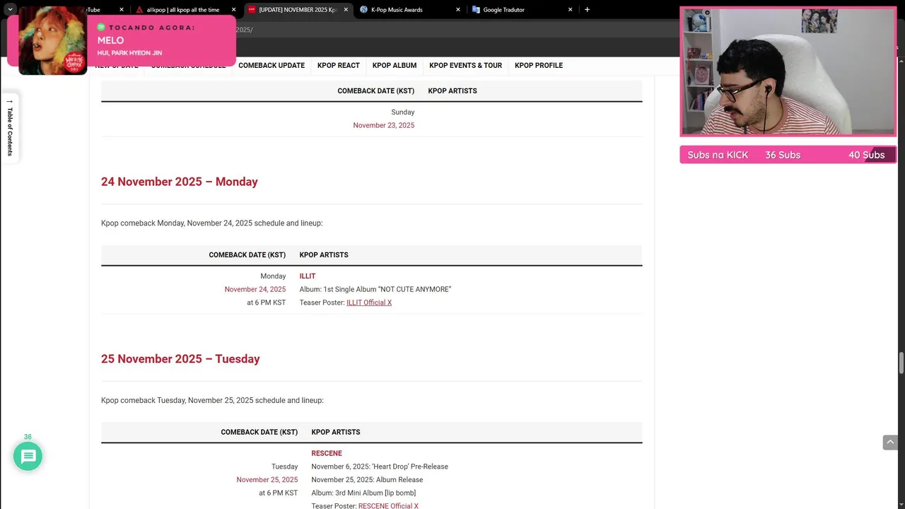Image resolution: width=905 pixels, height=509 pixels.
Task: Click the 25 November 2025 – Tuesday heading
Action: coord(180,359)
